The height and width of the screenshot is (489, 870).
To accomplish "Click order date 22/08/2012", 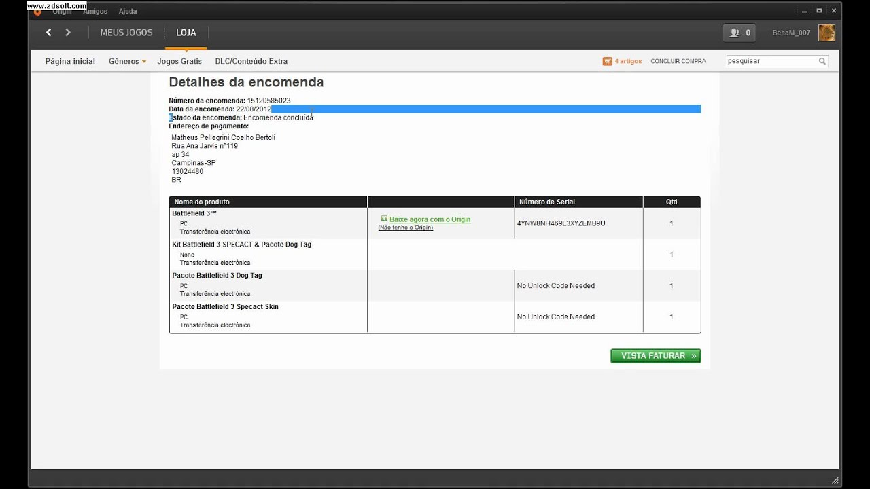I will [x=254, y=109].
